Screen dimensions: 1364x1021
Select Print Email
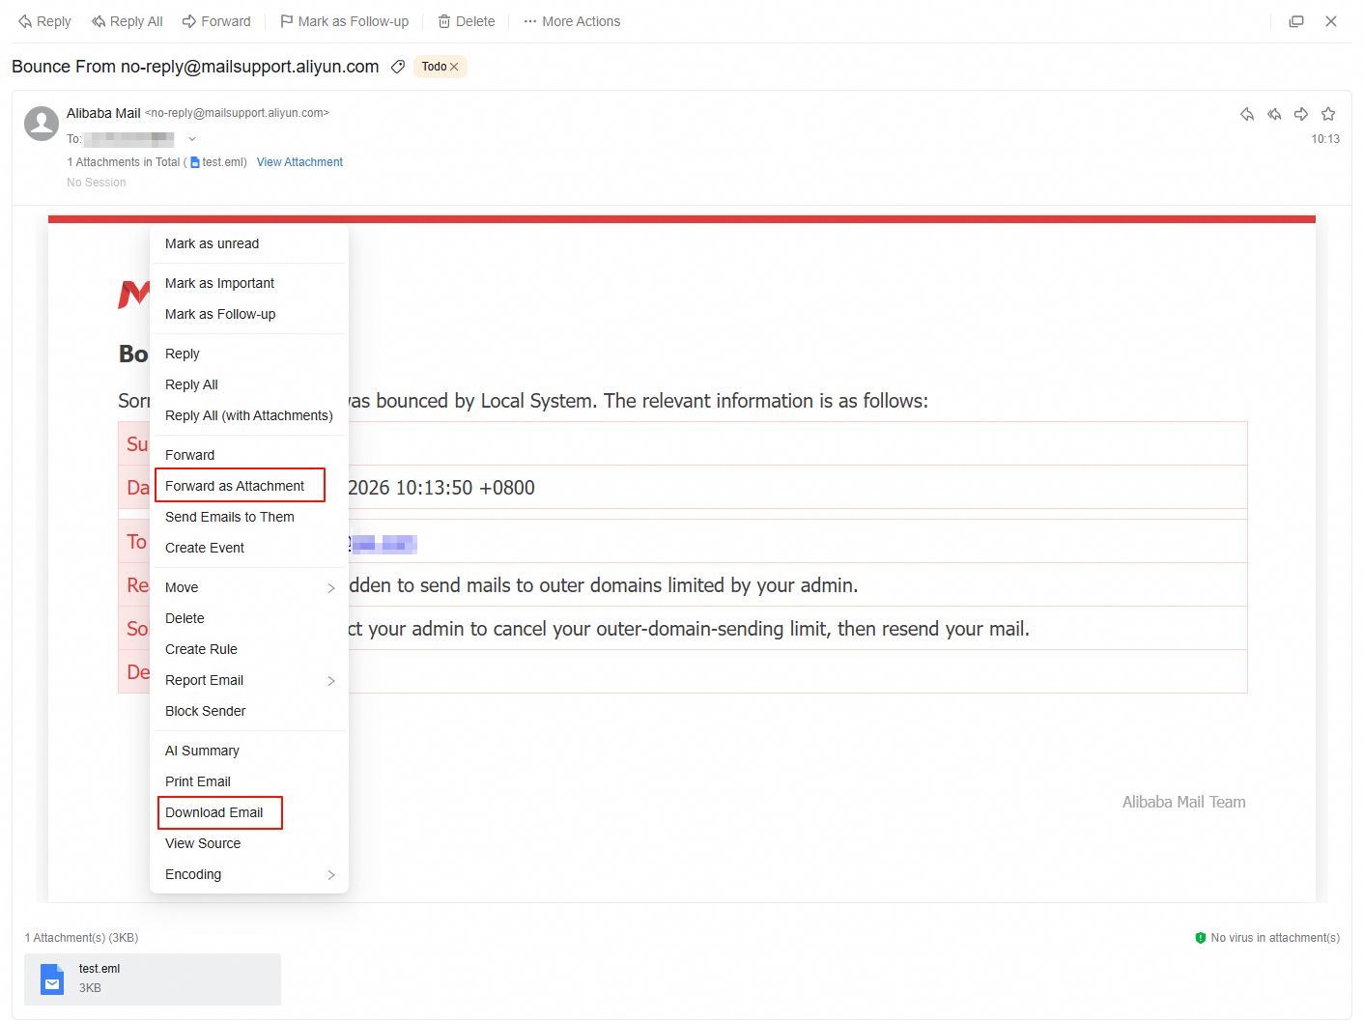[249, 781]
